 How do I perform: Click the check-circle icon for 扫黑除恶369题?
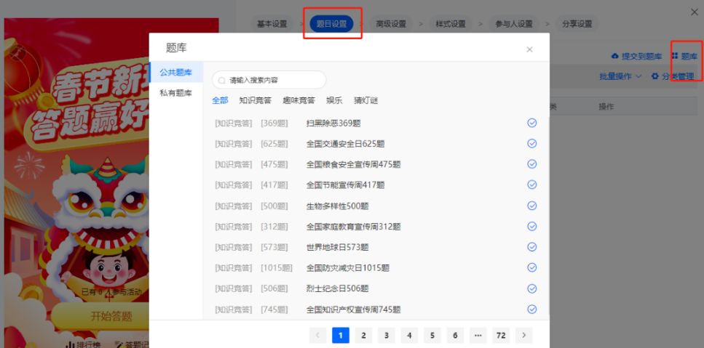[531, 123]
